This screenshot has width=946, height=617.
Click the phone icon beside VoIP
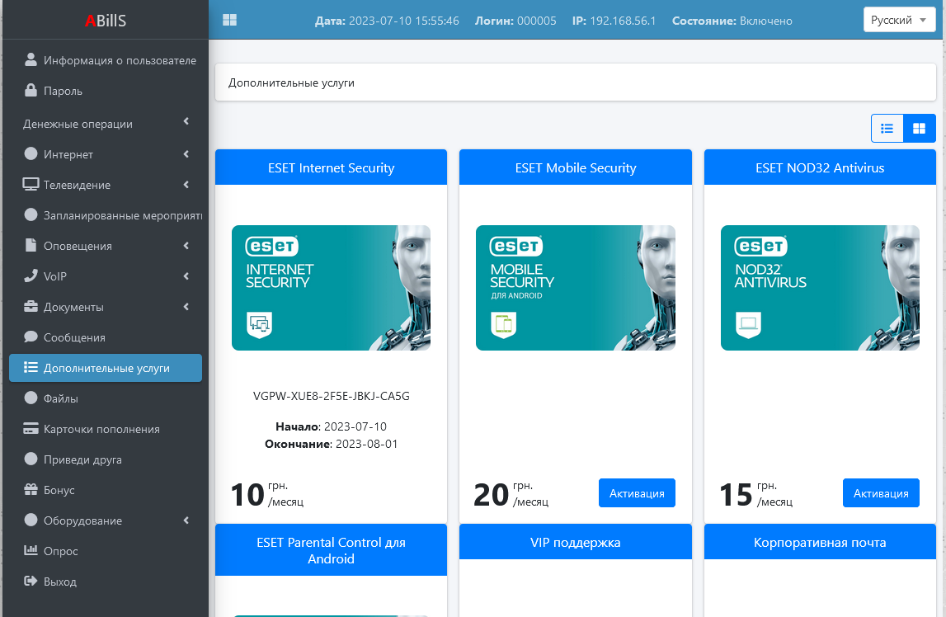(x=31, y=275)
